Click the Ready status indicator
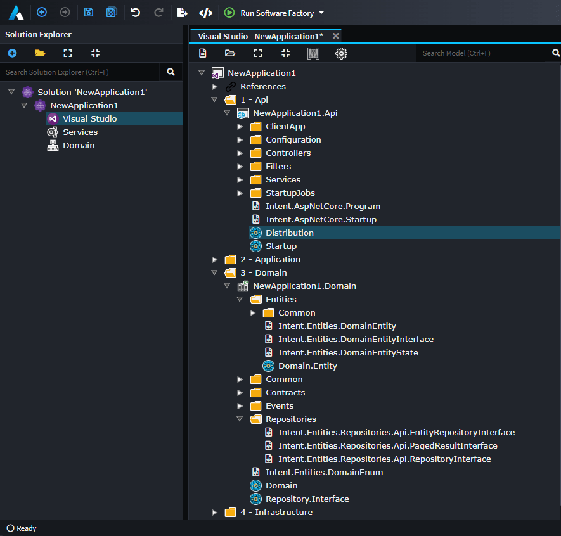 point(22,528)
